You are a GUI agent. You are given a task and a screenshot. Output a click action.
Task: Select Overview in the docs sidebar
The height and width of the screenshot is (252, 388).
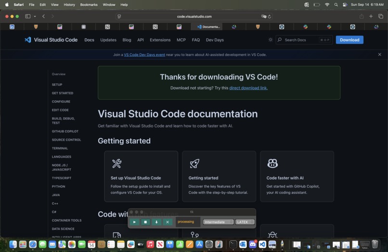pos(59,74)
